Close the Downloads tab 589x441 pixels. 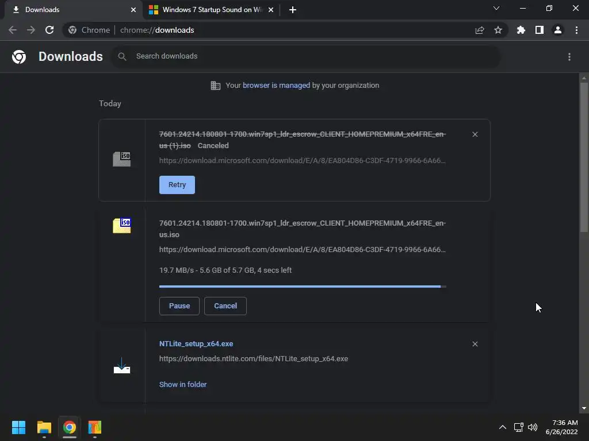(133, 10)
